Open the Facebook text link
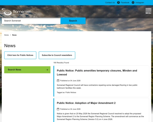Image resolution: width=153 pixels, height=122 pixels. pos(125,3)
